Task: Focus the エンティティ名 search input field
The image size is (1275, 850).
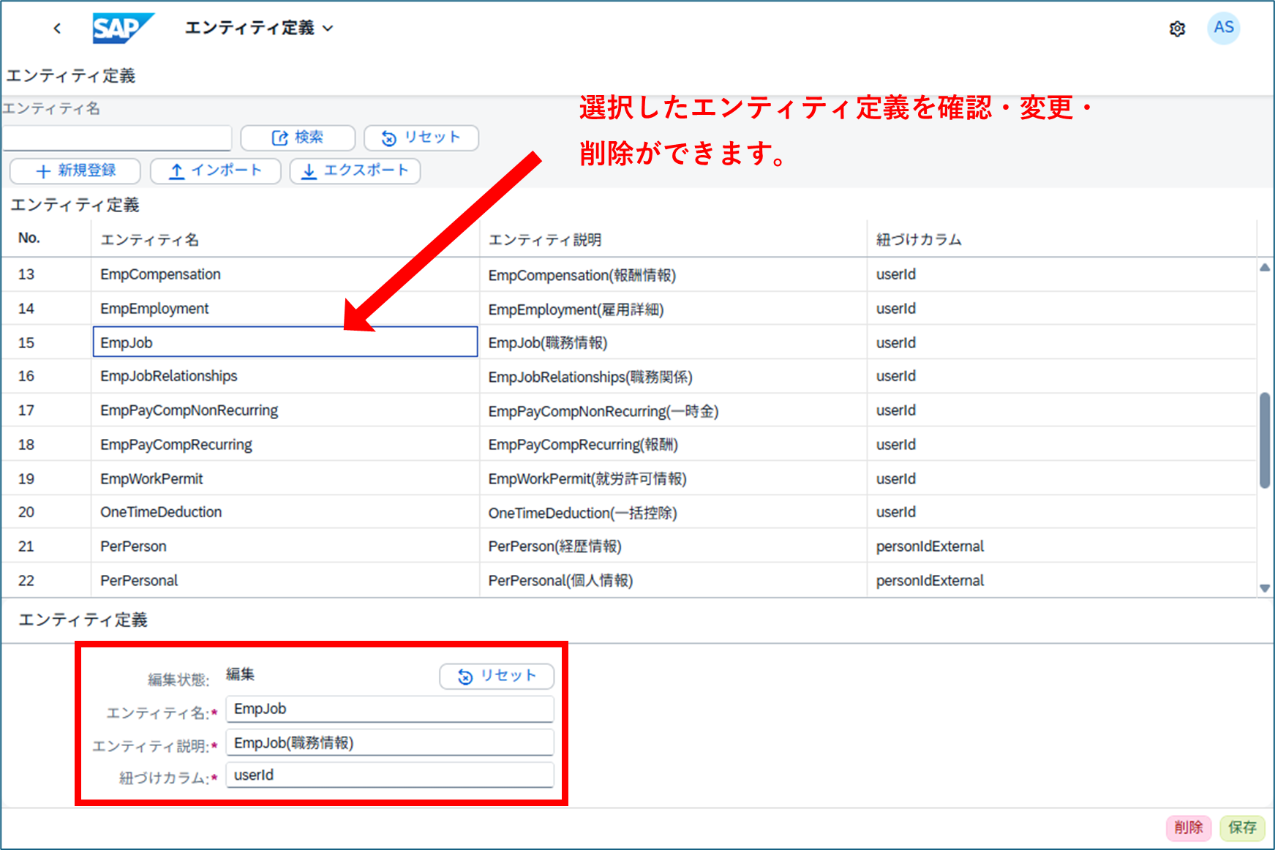Action: [117, 138]
